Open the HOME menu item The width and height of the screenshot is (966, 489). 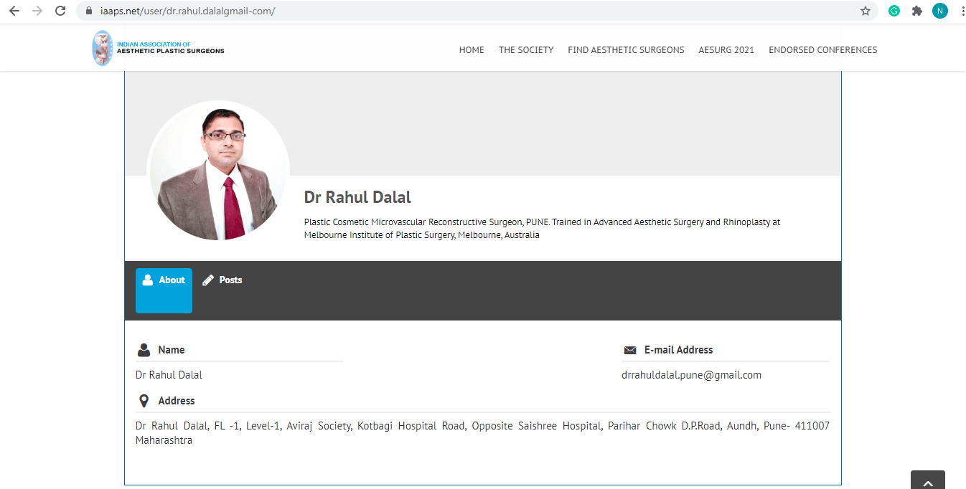click(x=472, y=50)
